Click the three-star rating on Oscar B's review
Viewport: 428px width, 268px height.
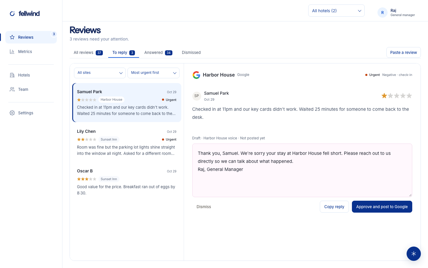pyautogui.click(x=86, y=179)
